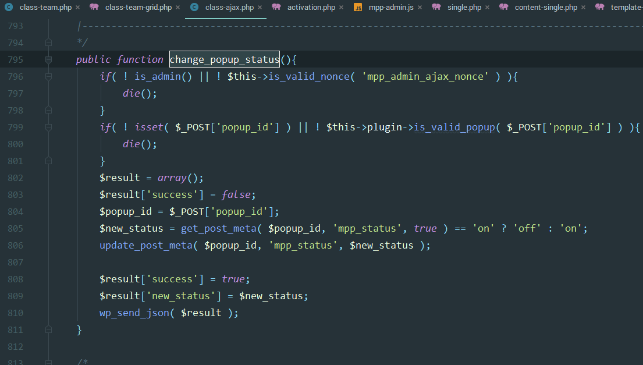The height and width of the screenshot is (365, 643).
Task: Click the $popup_id variable on line 804
Action: pos(126,212)
